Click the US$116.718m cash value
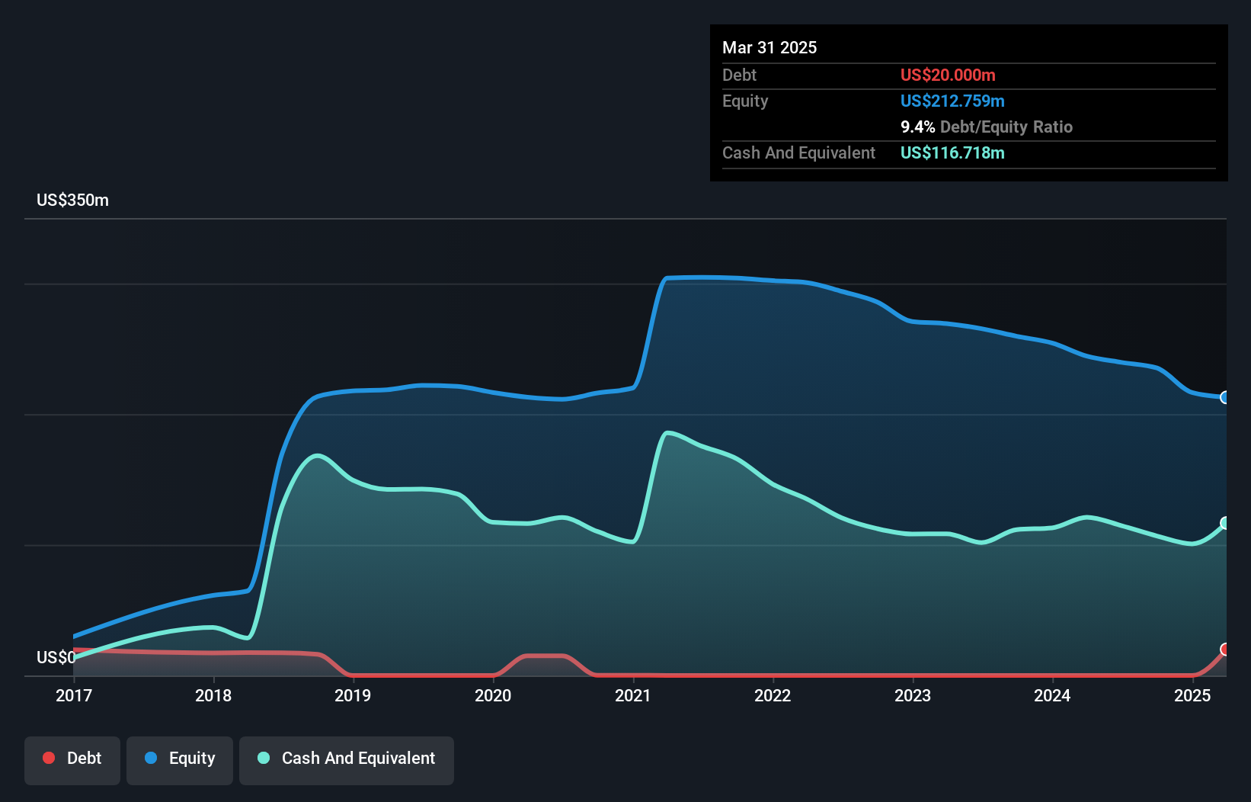 [x=952, y=152]
